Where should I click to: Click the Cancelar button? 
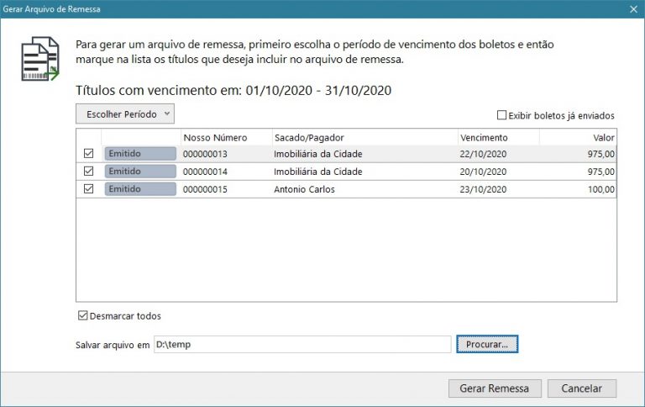click(581, 388)
